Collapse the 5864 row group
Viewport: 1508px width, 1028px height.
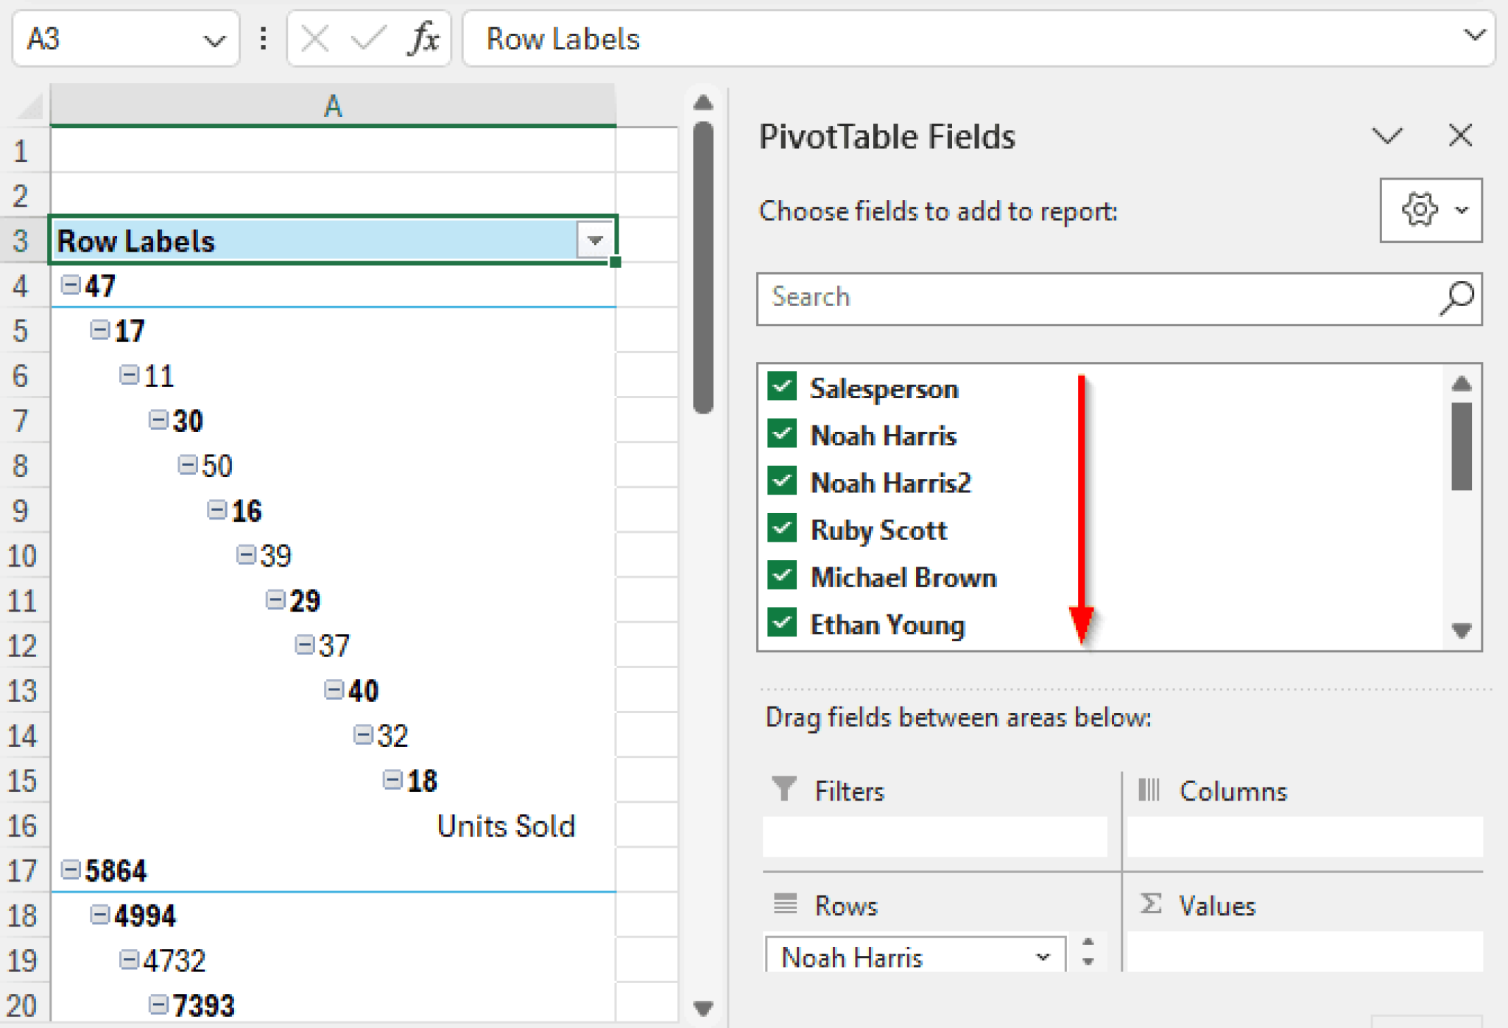point(70,871)
